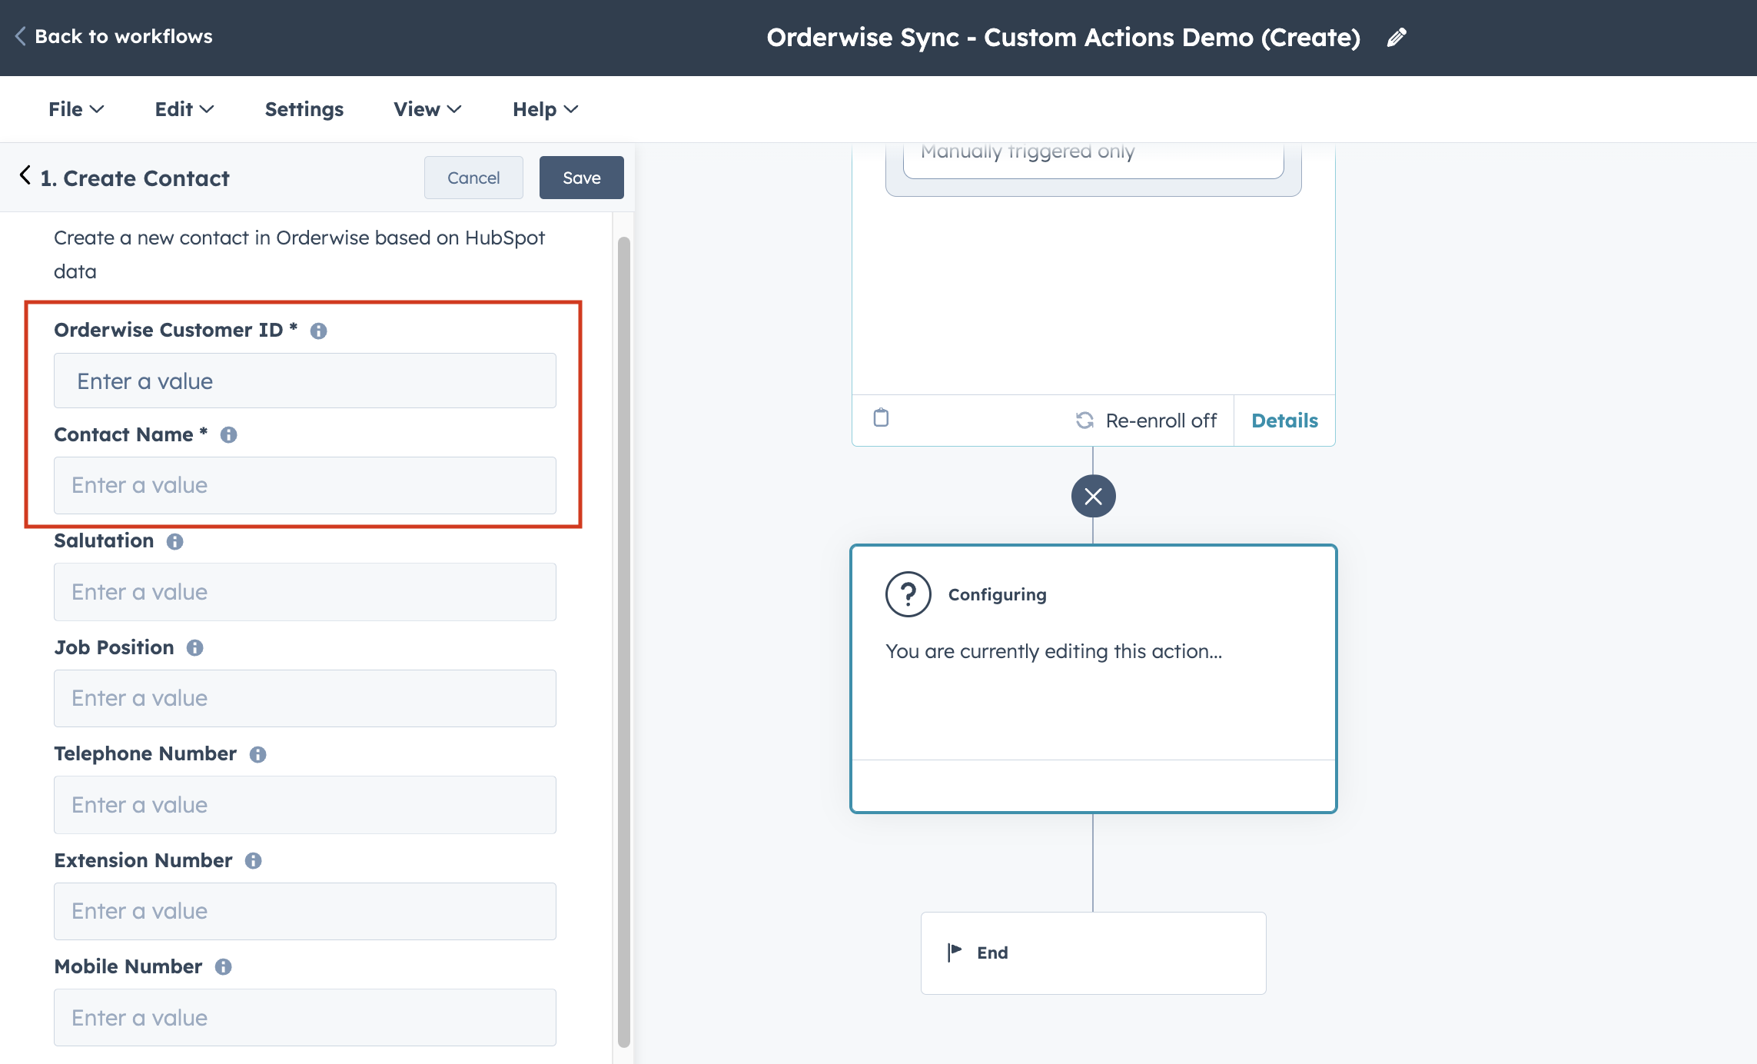Focus the Orderwise Customer ID input
This screenshot has width=1757, height=1064.
coord(305,381)
